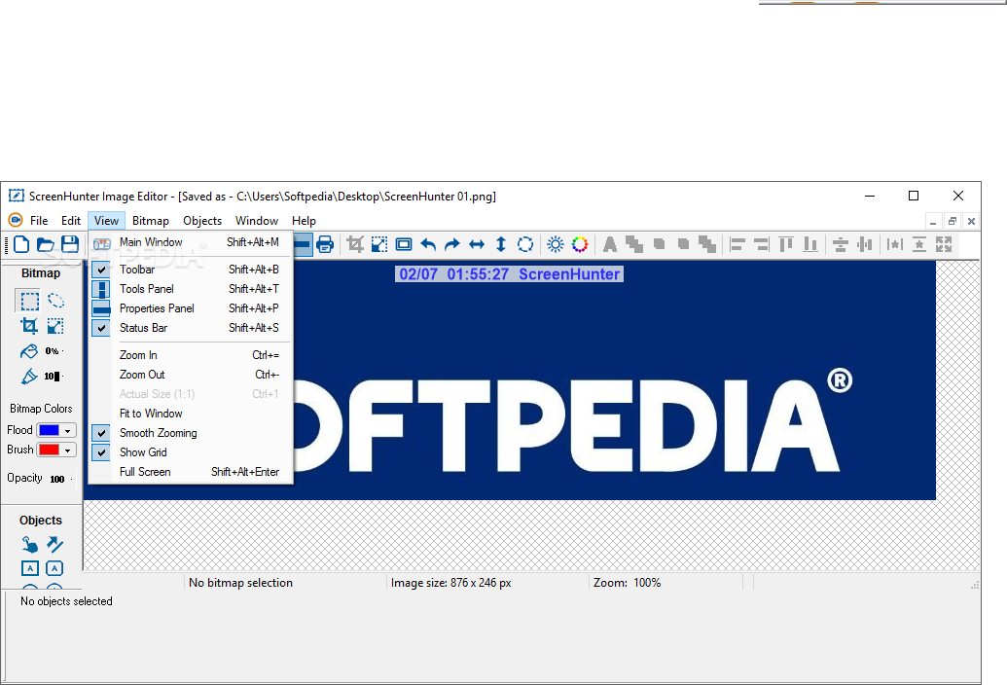Select the Brush tool in the Bitmap panel

29,377
